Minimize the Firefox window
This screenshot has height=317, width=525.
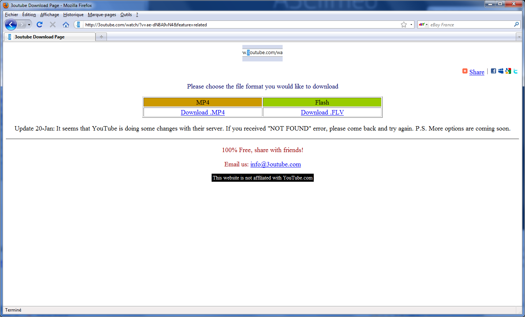pyautogui.click(x=490, y=4)
